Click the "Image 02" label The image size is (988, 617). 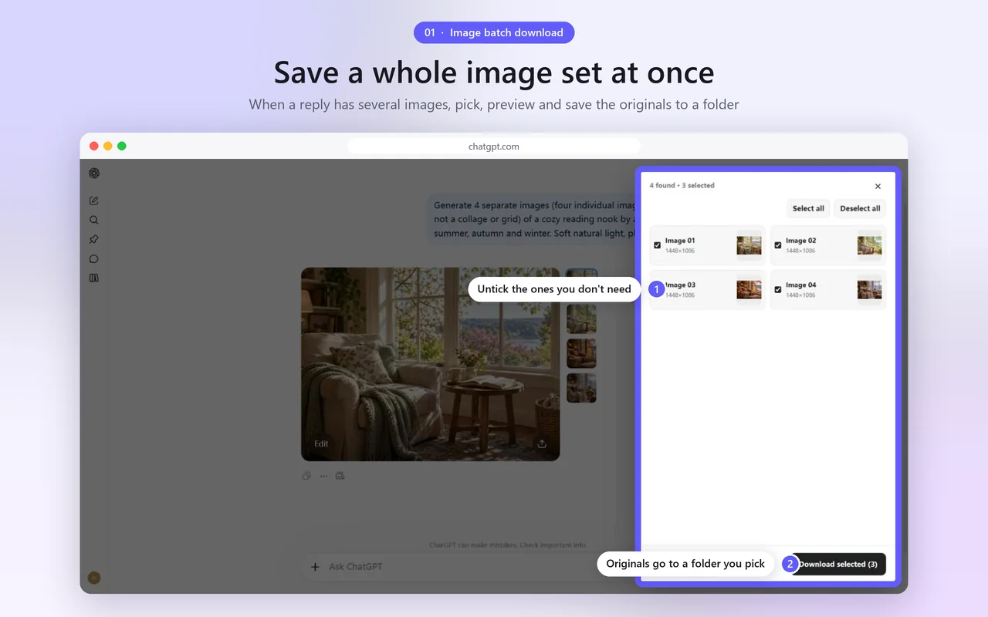[800, 241]
